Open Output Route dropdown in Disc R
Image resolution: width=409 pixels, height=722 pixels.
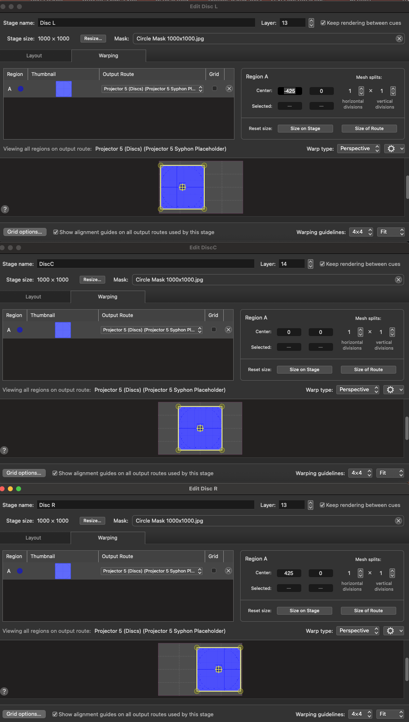152,571
